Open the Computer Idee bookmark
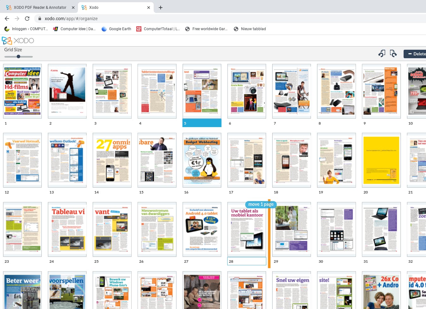 74,29
